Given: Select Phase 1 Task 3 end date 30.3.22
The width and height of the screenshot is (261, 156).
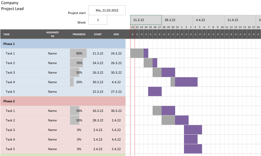Looking at the screenshot, I should [x=116, y=72].
